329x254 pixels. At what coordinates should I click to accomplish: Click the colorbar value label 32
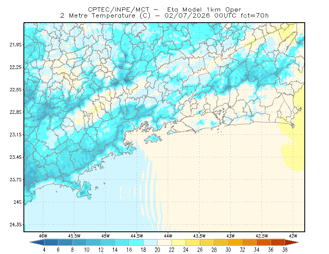243,250
